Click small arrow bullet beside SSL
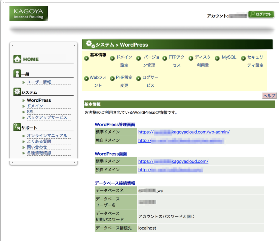The height and width of the screenshot is (241, 279). 23,112
